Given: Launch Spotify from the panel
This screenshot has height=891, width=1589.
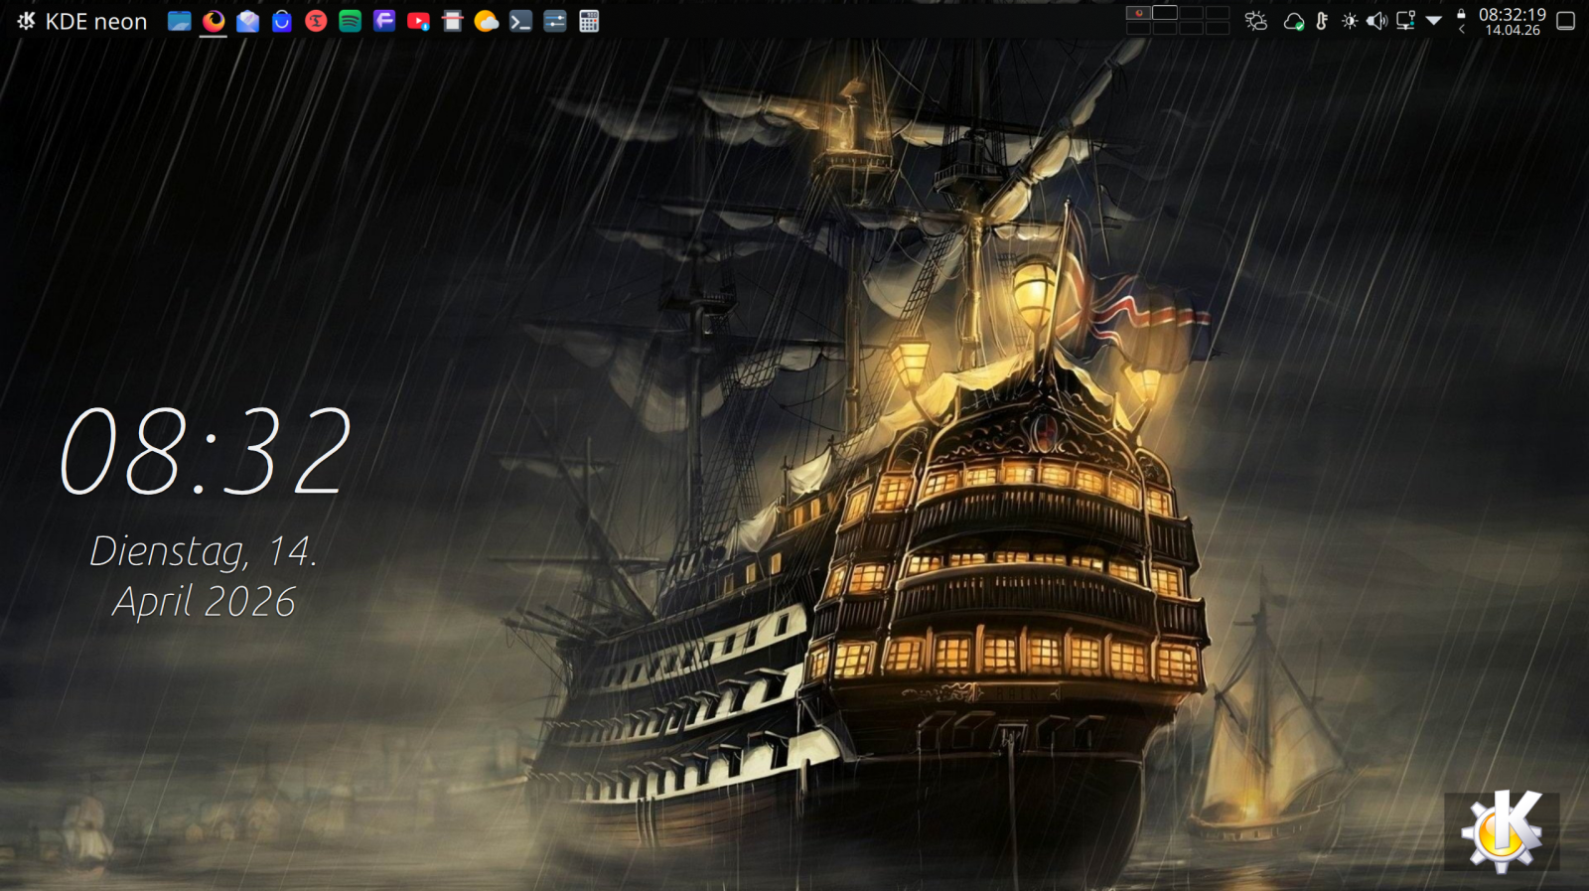Looking at the screenshot, I should 350,21.
